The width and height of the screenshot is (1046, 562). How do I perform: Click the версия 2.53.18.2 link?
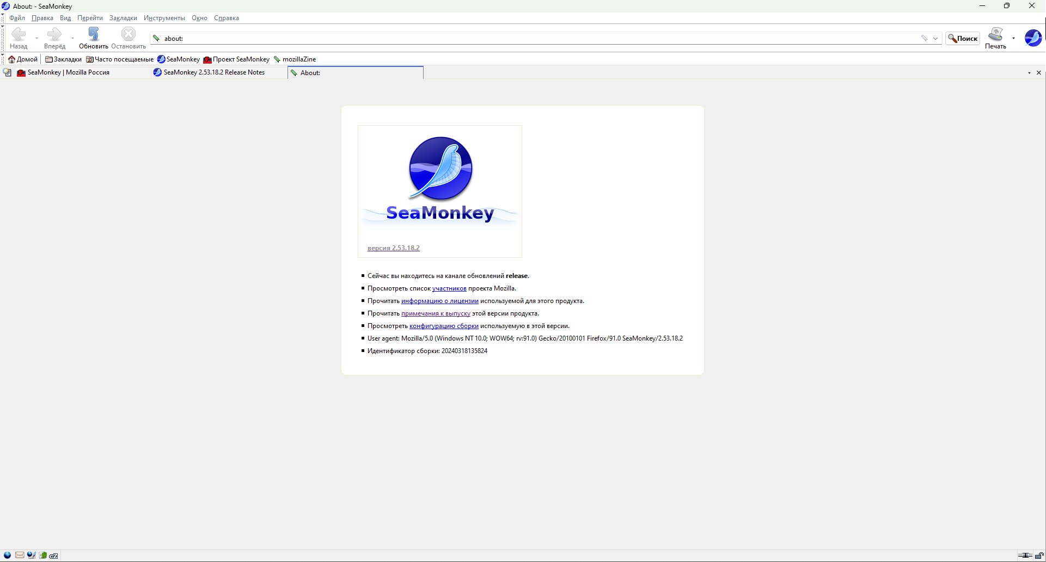393,248
